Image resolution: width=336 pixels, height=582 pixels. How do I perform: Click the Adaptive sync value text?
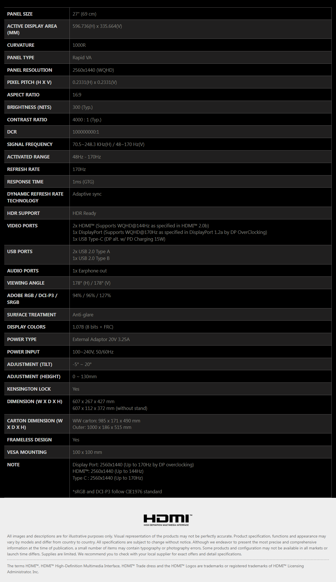[87, 194]
